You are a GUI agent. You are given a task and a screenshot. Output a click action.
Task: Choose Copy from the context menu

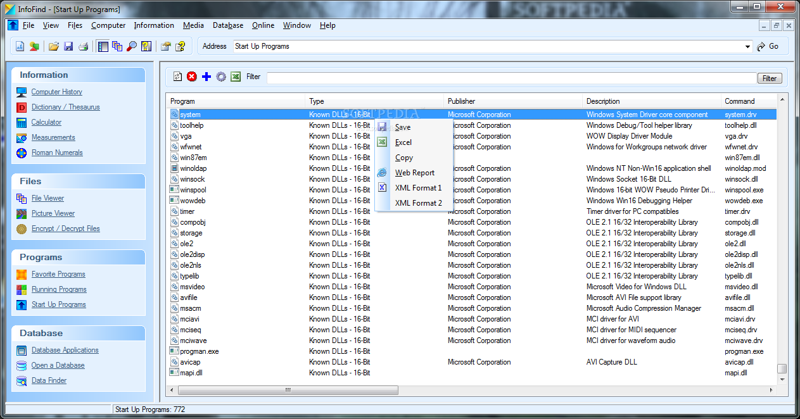click(414, 158)
